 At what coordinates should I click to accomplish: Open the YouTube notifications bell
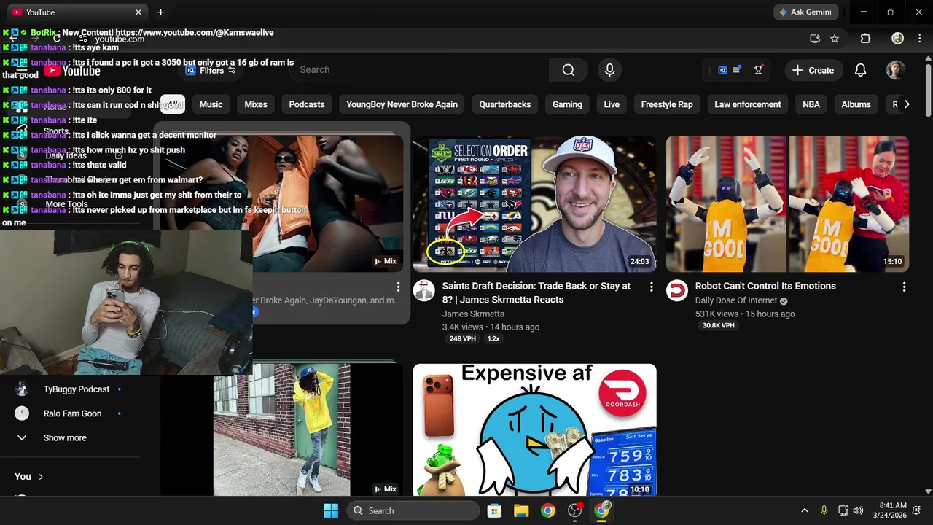860,70
